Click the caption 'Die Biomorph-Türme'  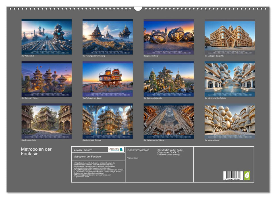coord(30,98)
